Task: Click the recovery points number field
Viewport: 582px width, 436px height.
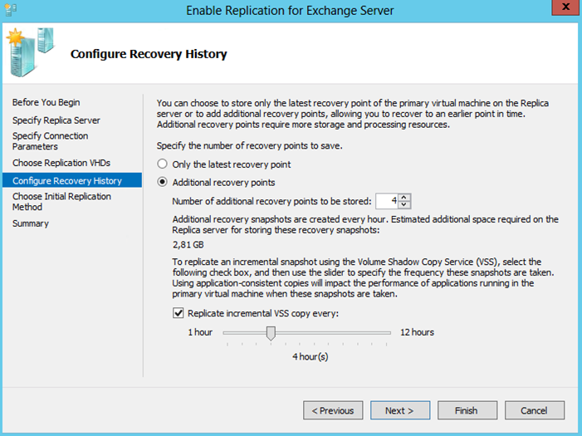Action: click(387, 201)
